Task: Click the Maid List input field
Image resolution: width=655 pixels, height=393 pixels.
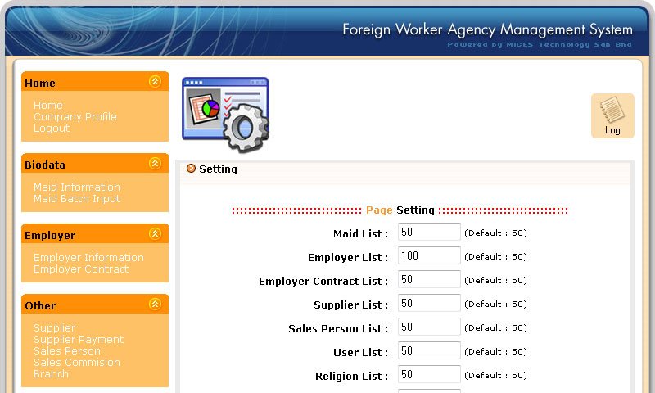Action: coord(429,233)
